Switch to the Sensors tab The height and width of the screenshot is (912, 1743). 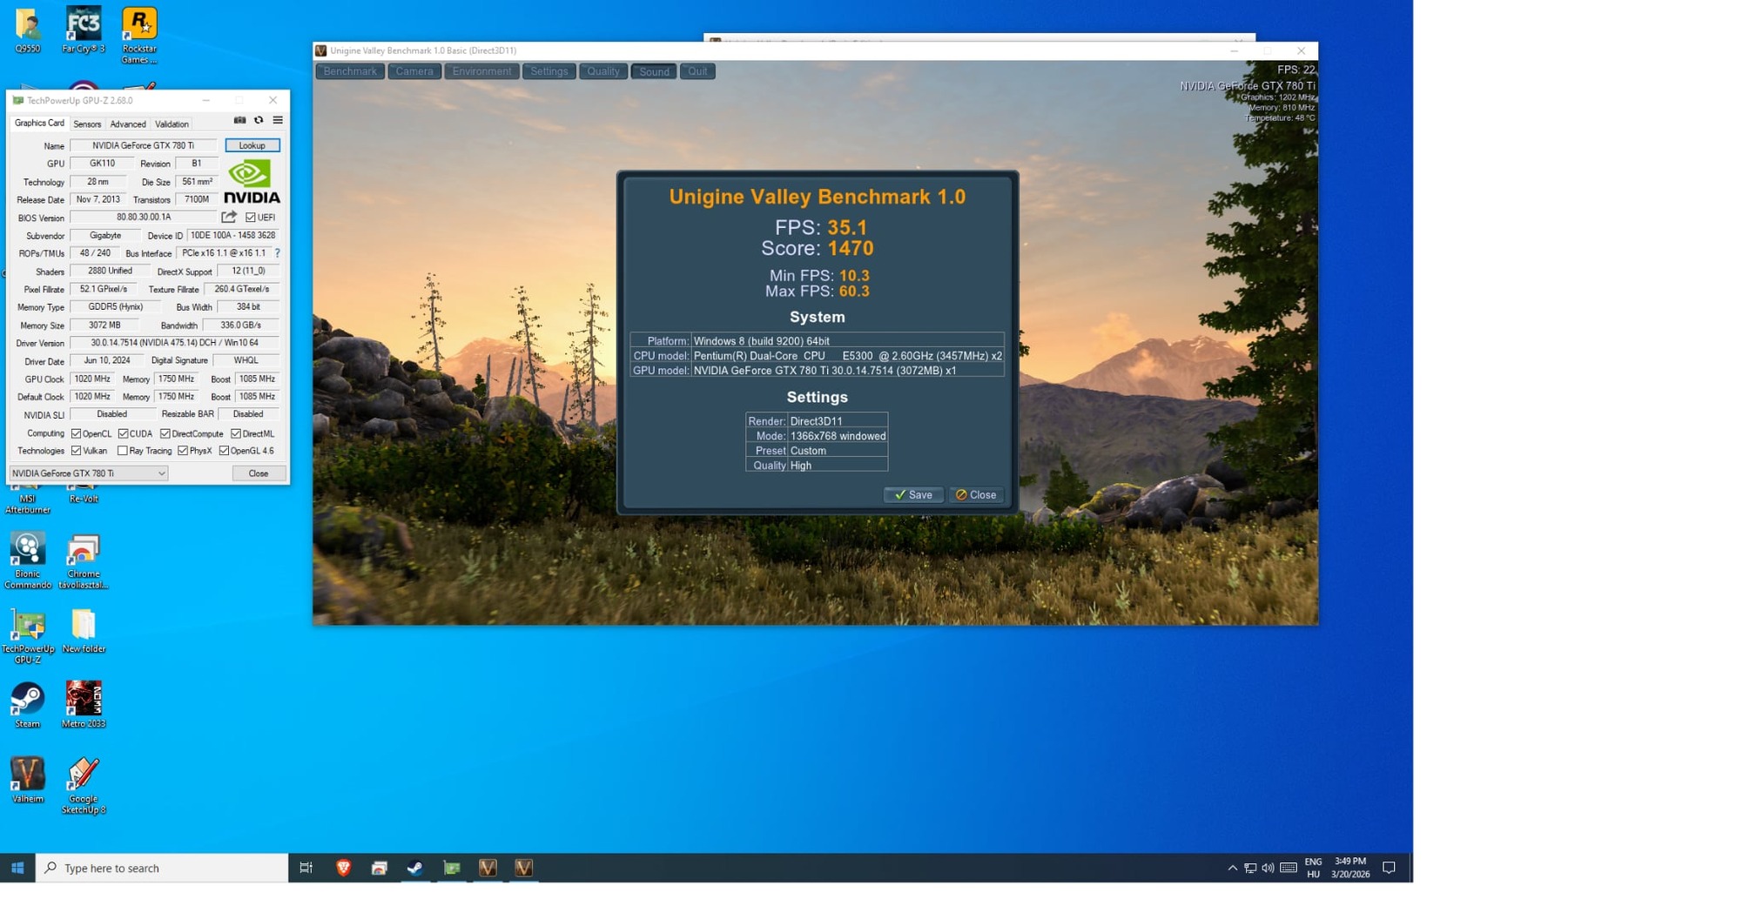pos(87,124)
